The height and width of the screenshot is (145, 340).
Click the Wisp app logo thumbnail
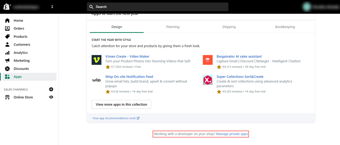click(x=97, y=80)
